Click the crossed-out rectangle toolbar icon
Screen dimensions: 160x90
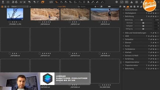click(x=51, y=2)
